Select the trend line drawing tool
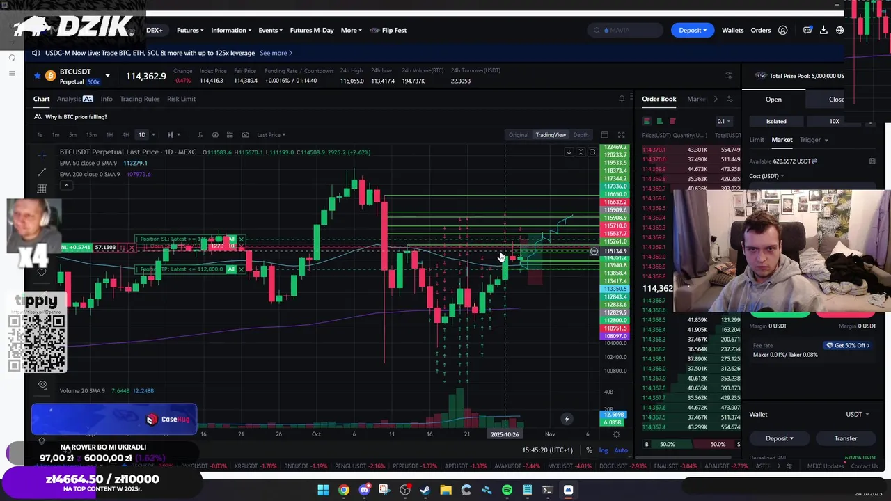Image resolution: width=891 pixels, height=501 pixels. pos(42,172)
